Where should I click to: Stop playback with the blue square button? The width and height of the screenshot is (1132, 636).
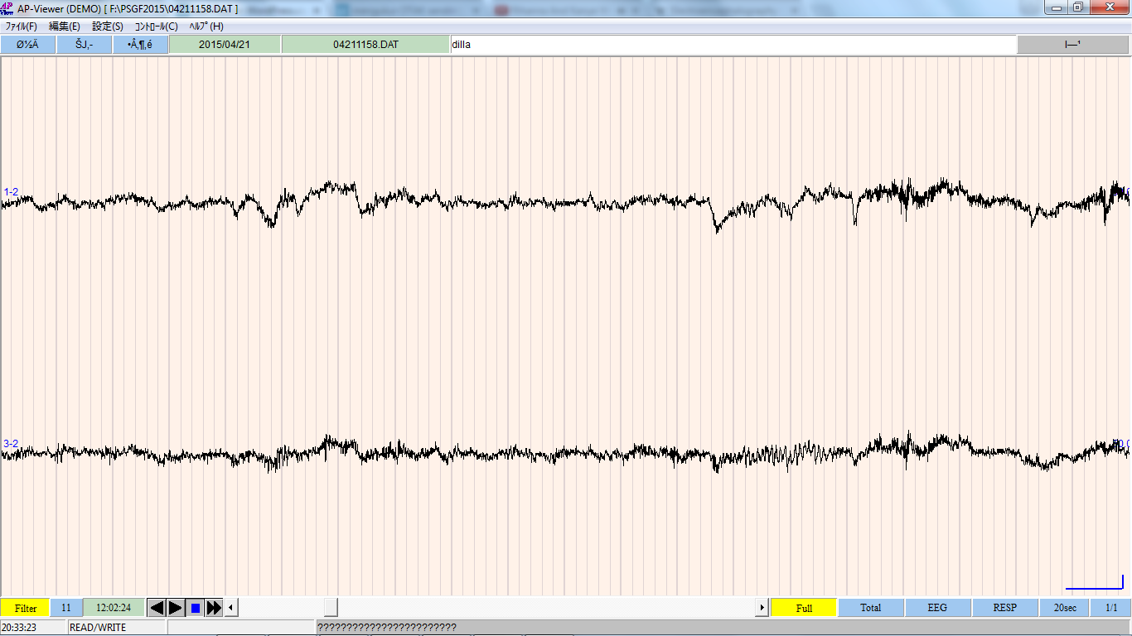(195, 608)
